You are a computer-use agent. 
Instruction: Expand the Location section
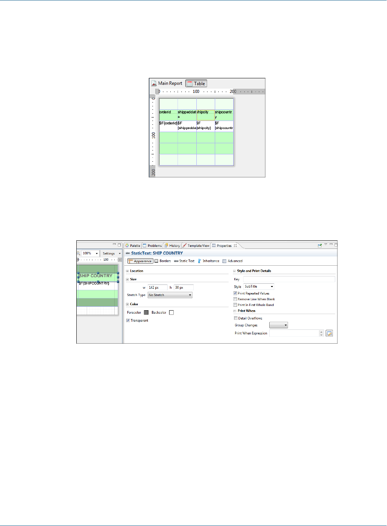[127, 271]
